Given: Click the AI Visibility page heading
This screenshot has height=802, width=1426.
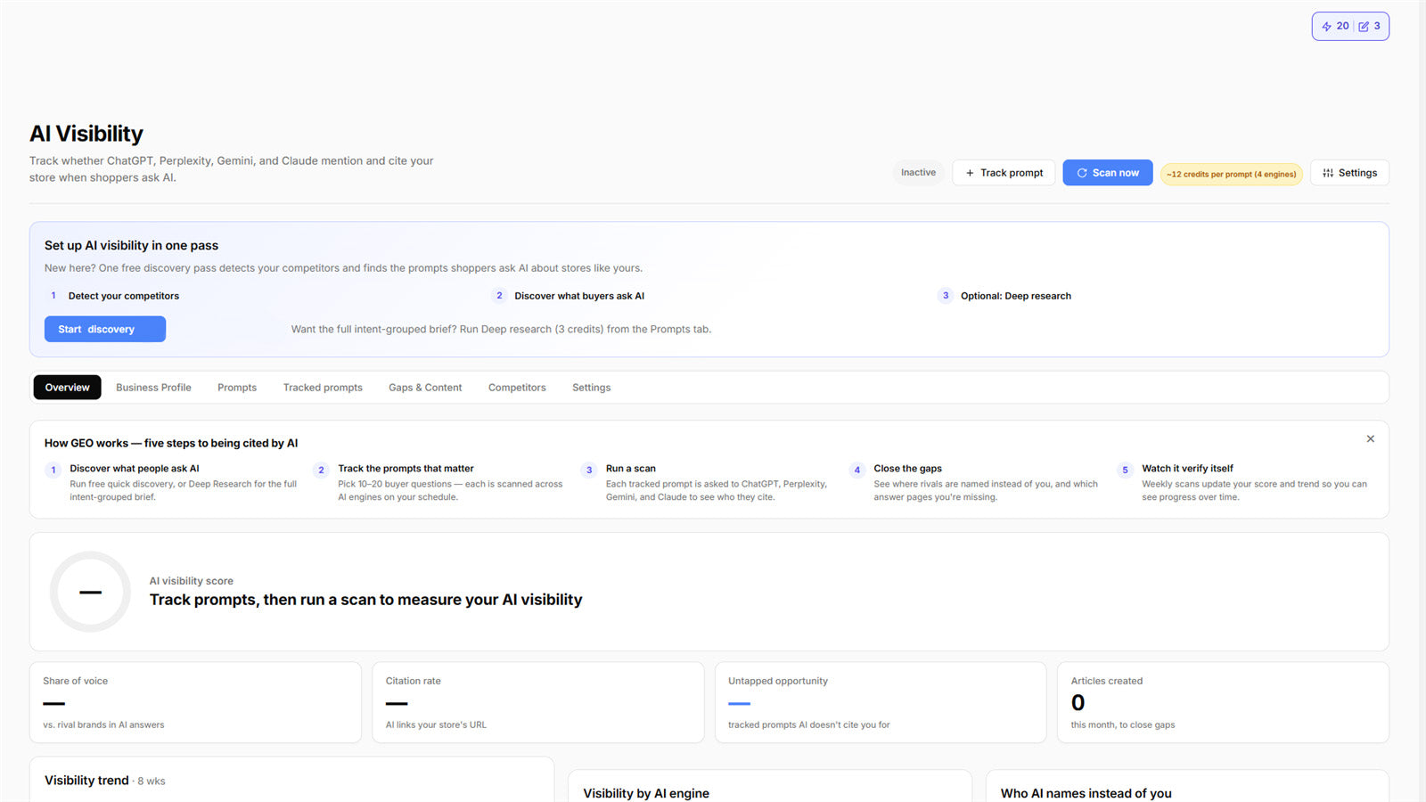Looking at the screenshot, I should (x=86, y=134).
